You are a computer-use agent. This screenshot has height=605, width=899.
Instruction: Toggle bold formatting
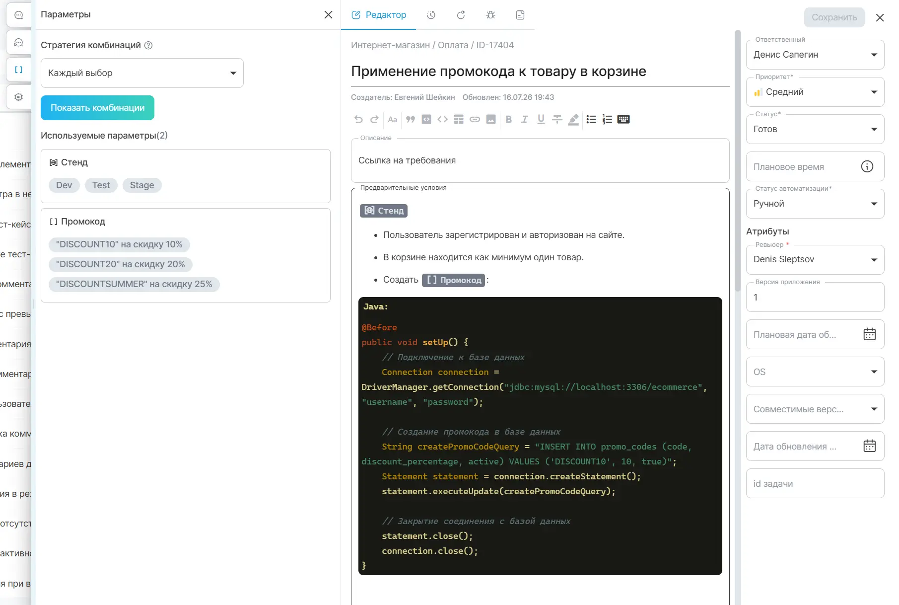tap(508, 119)
